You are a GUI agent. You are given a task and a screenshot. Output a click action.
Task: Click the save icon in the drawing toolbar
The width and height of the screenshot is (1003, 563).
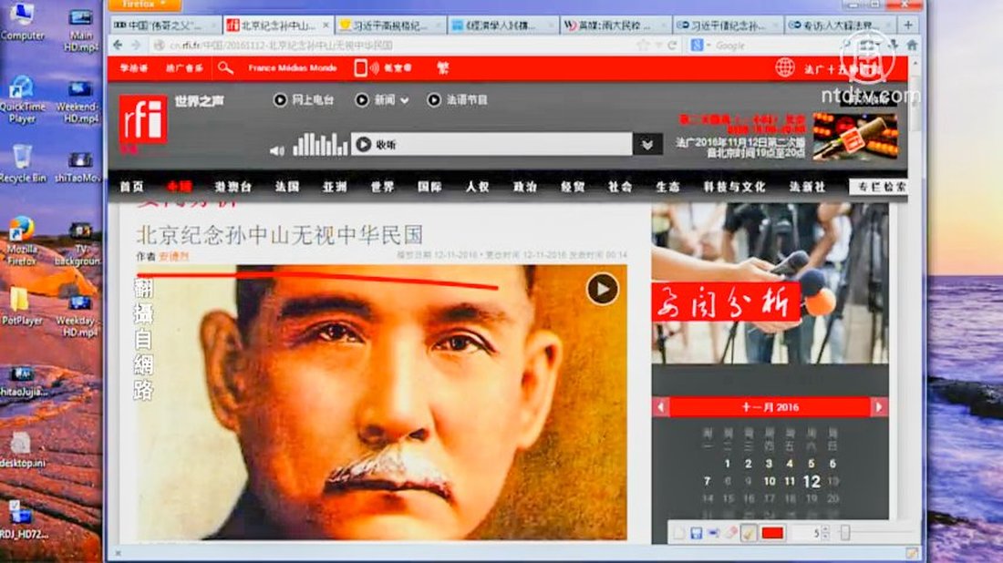696,533
